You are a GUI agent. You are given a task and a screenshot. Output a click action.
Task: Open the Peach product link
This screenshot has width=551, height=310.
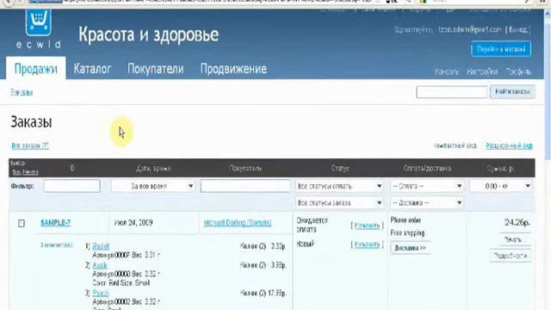(x=101, y=293)
